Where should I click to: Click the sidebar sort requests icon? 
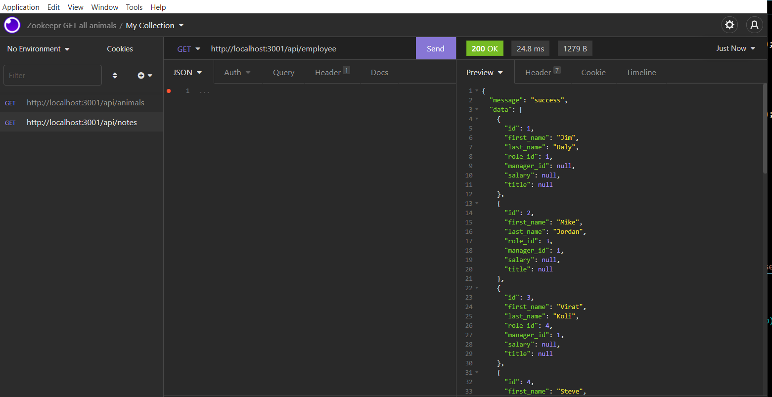click(x=115, y=75)
